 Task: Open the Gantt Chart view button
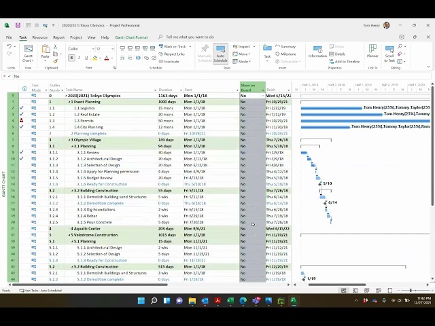(29, 53)
